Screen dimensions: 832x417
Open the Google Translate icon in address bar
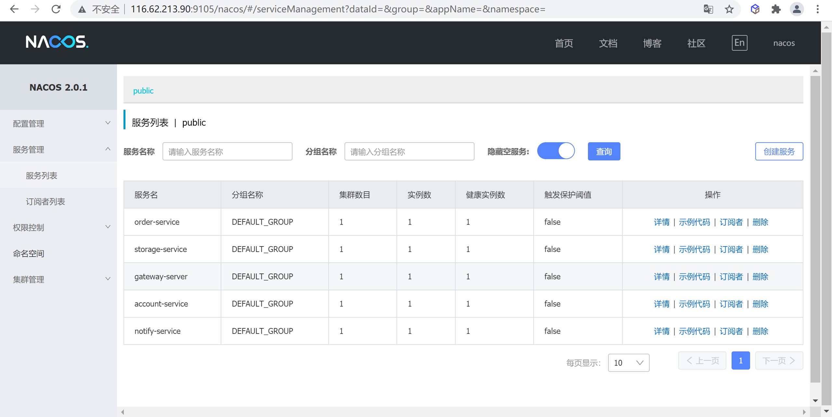click(x=708, y=9)
